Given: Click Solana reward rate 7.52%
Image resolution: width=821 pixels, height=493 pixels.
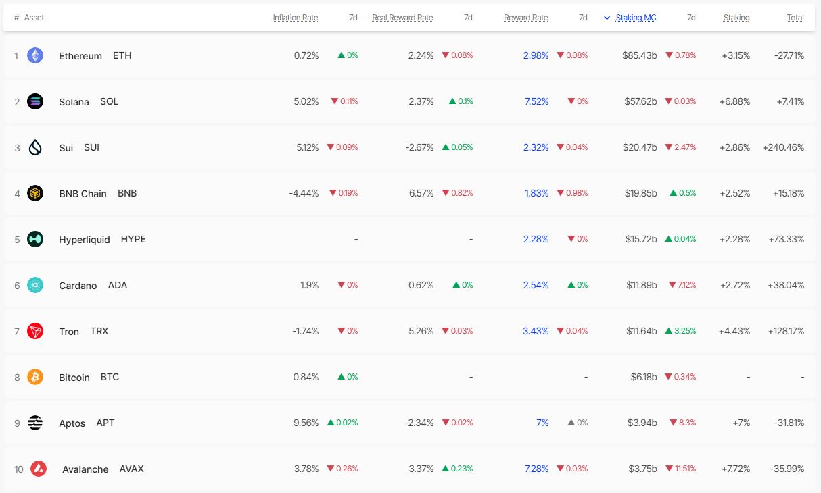Looking at the screenshot, I should [x=536, y=101].
